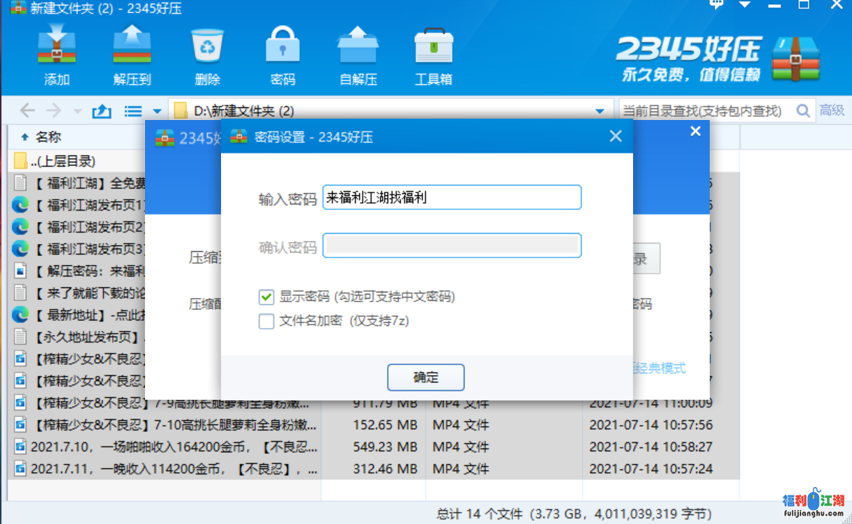This screenshot has height=524, width=852.
Task: Click the back navigation arrow
Action: click(27, 111)
